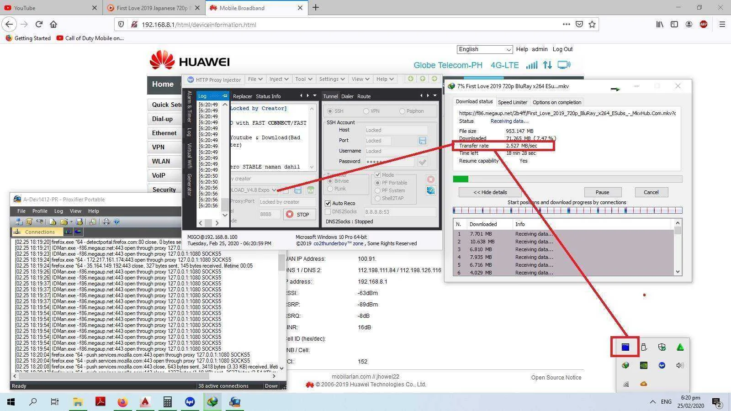This screenshot has width=731, height=411.
Task: Click the Safely Remove Hardware tray icon
Action: (x=644, y=347)
